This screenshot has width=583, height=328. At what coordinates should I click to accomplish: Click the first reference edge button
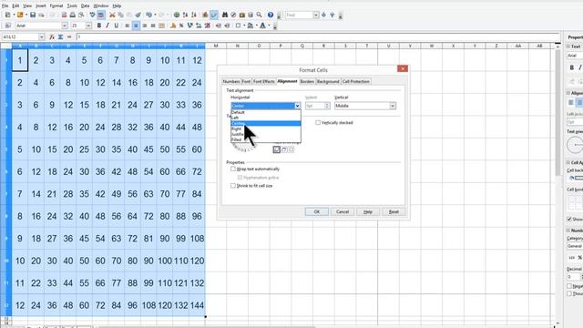tap(276, 149)
